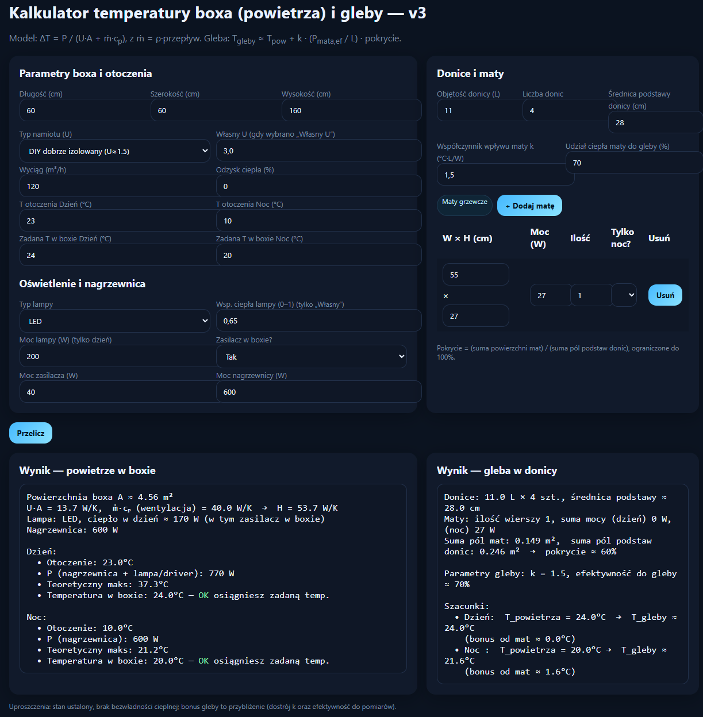Click the Odzysk ciepła (%) input
703x717 pixels.
[319, 186]
